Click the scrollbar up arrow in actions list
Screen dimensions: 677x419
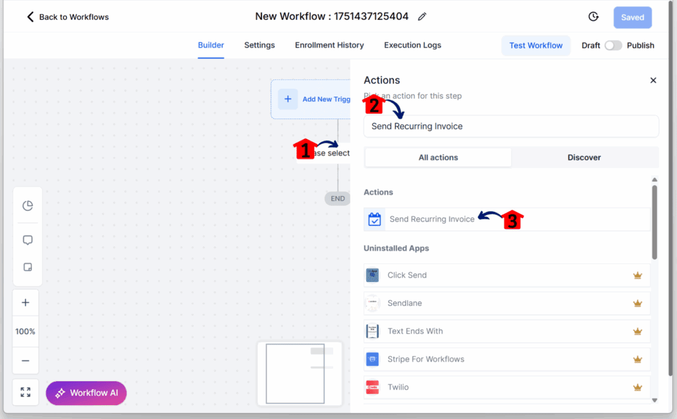coord(655,179)
